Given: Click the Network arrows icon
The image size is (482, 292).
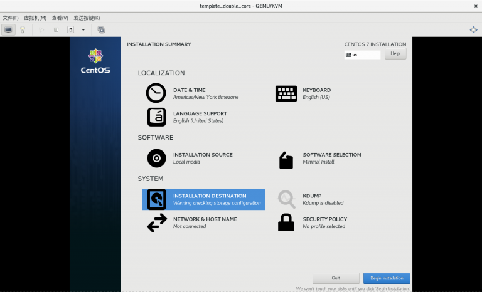Looking at the screenshot, I should [157, 223].
